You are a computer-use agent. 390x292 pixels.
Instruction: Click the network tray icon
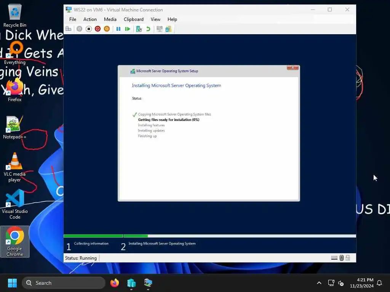[331, 283]
